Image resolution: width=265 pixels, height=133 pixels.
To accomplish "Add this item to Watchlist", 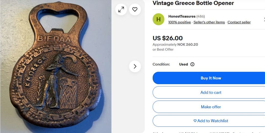I will click(x=211, y=121).
